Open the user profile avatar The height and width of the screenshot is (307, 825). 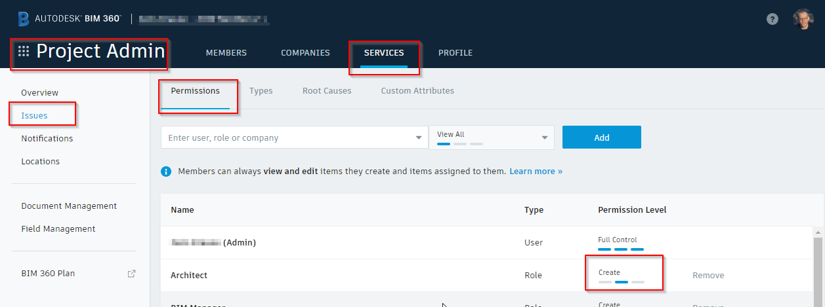coord(803,19)
